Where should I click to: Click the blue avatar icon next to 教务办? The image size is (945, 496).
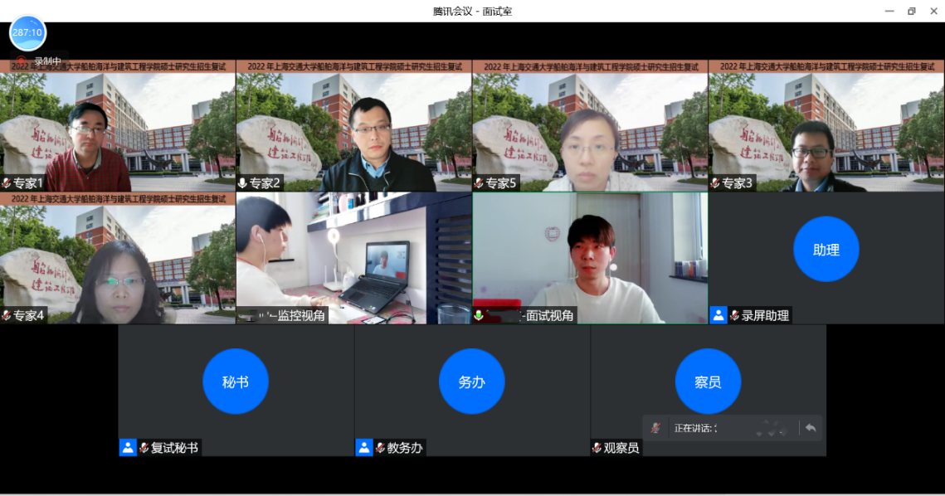point(363,447)
